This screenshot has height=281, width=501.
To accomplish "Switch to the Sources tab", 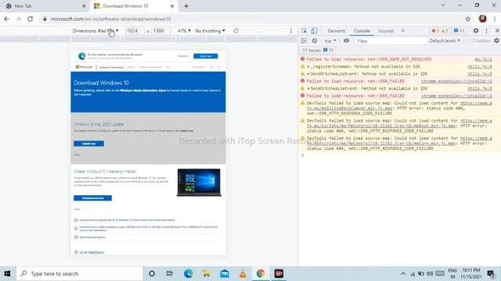I will coord(386,31).
